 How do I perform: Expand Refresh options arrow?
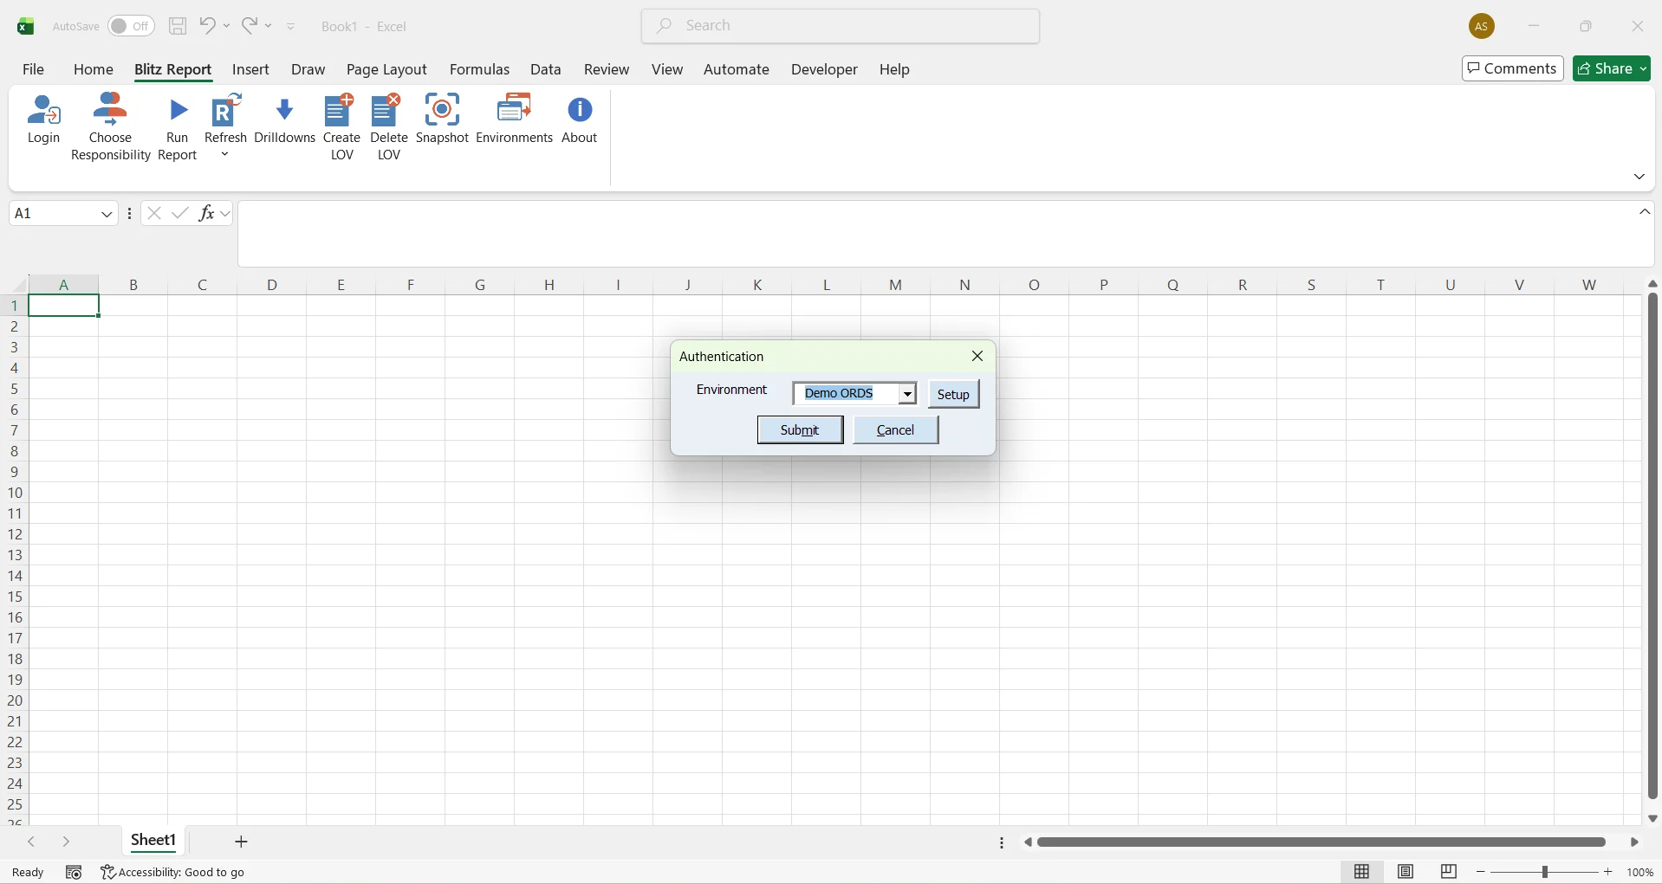225,155
